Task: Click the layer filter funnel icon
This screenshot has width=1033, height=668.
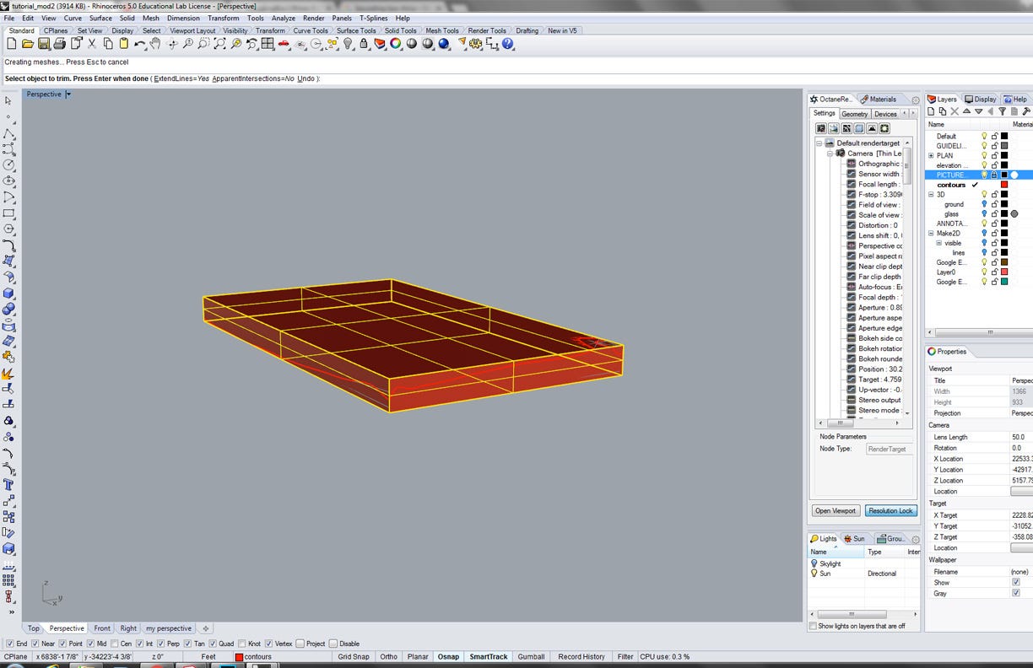Action: pyautogui.click(x=1002, y=111)
